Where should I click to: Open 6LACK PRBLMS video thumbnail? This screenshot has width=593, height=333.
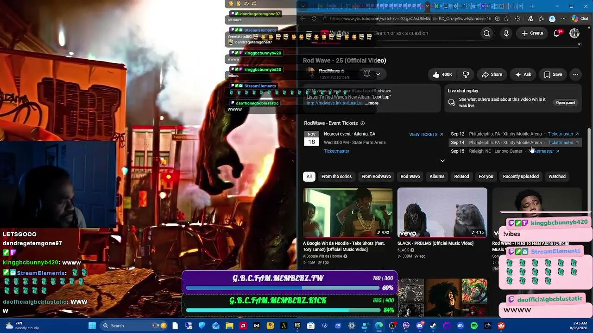click(442, 212)
